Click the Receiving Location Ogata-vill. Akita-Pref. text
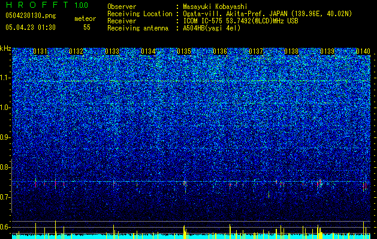 coord(267,14)
